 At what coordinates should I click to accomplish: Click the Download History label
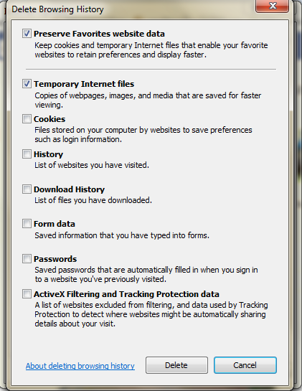coord(69,189)
